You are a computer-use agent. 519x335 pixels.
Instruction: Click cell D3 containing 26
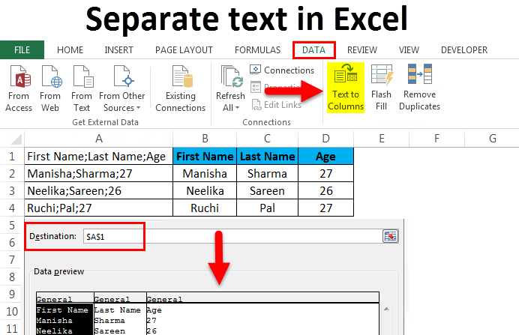coord(325,190)
